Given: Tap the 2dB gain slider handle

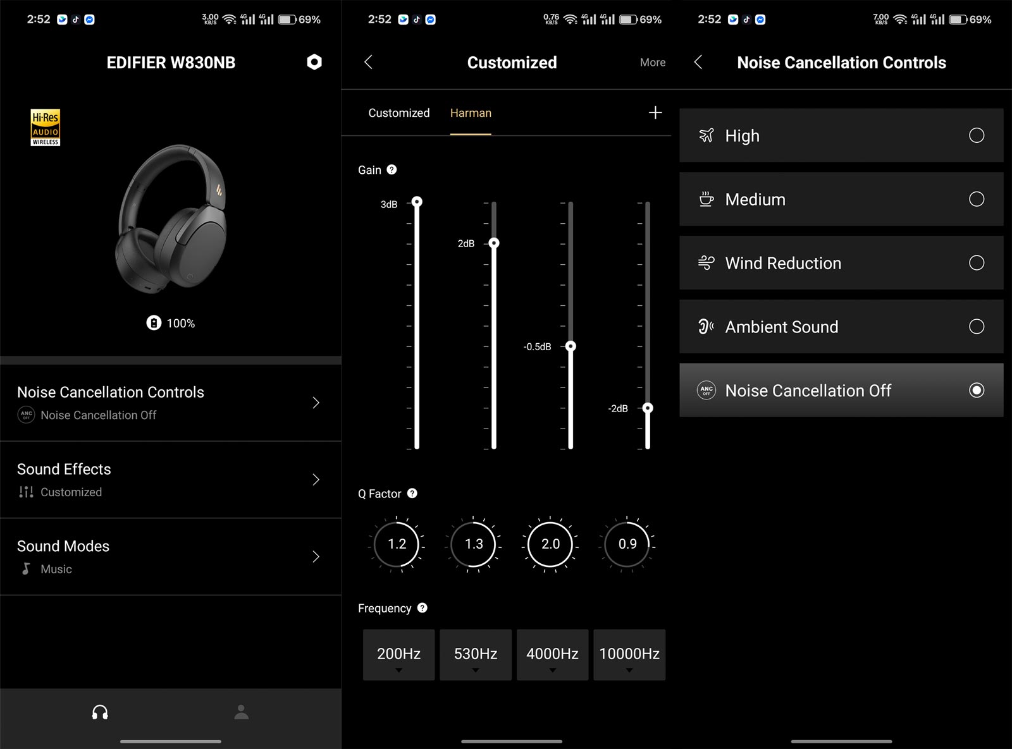Looking at the screenshot, I should (494, 243).
